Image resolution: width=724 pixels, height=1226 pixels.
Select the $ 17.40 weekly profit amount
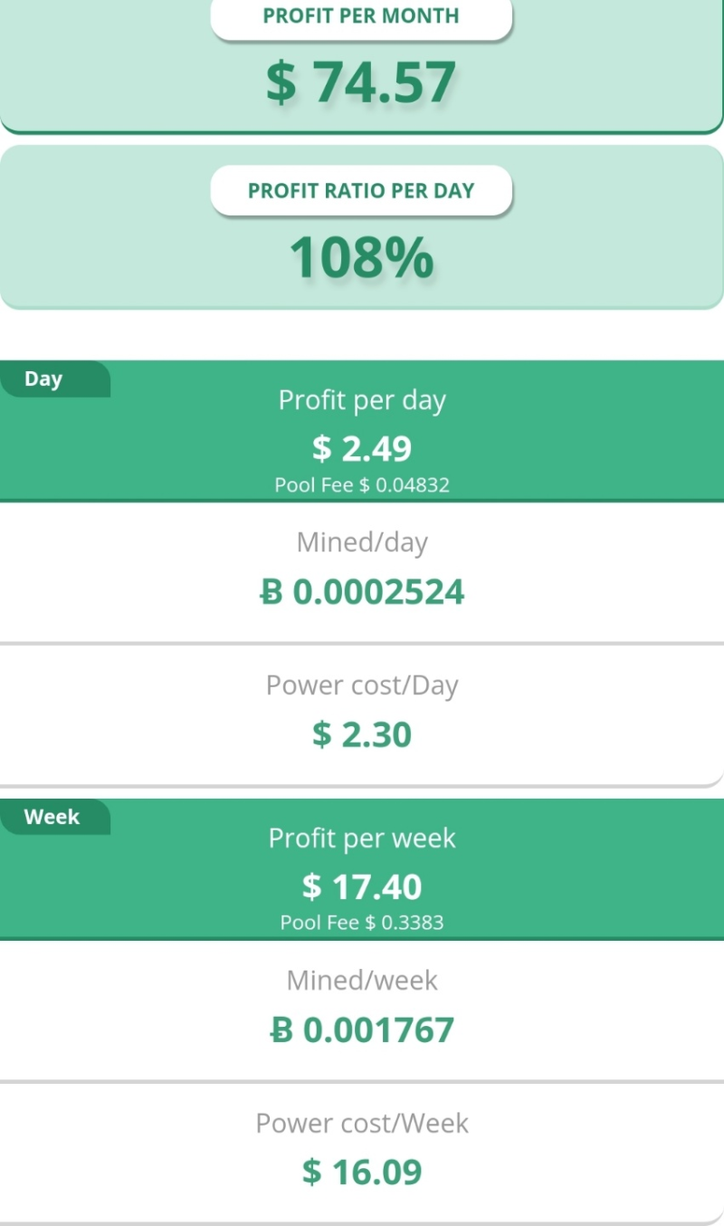pyautogui.click(x=362, y=886)
